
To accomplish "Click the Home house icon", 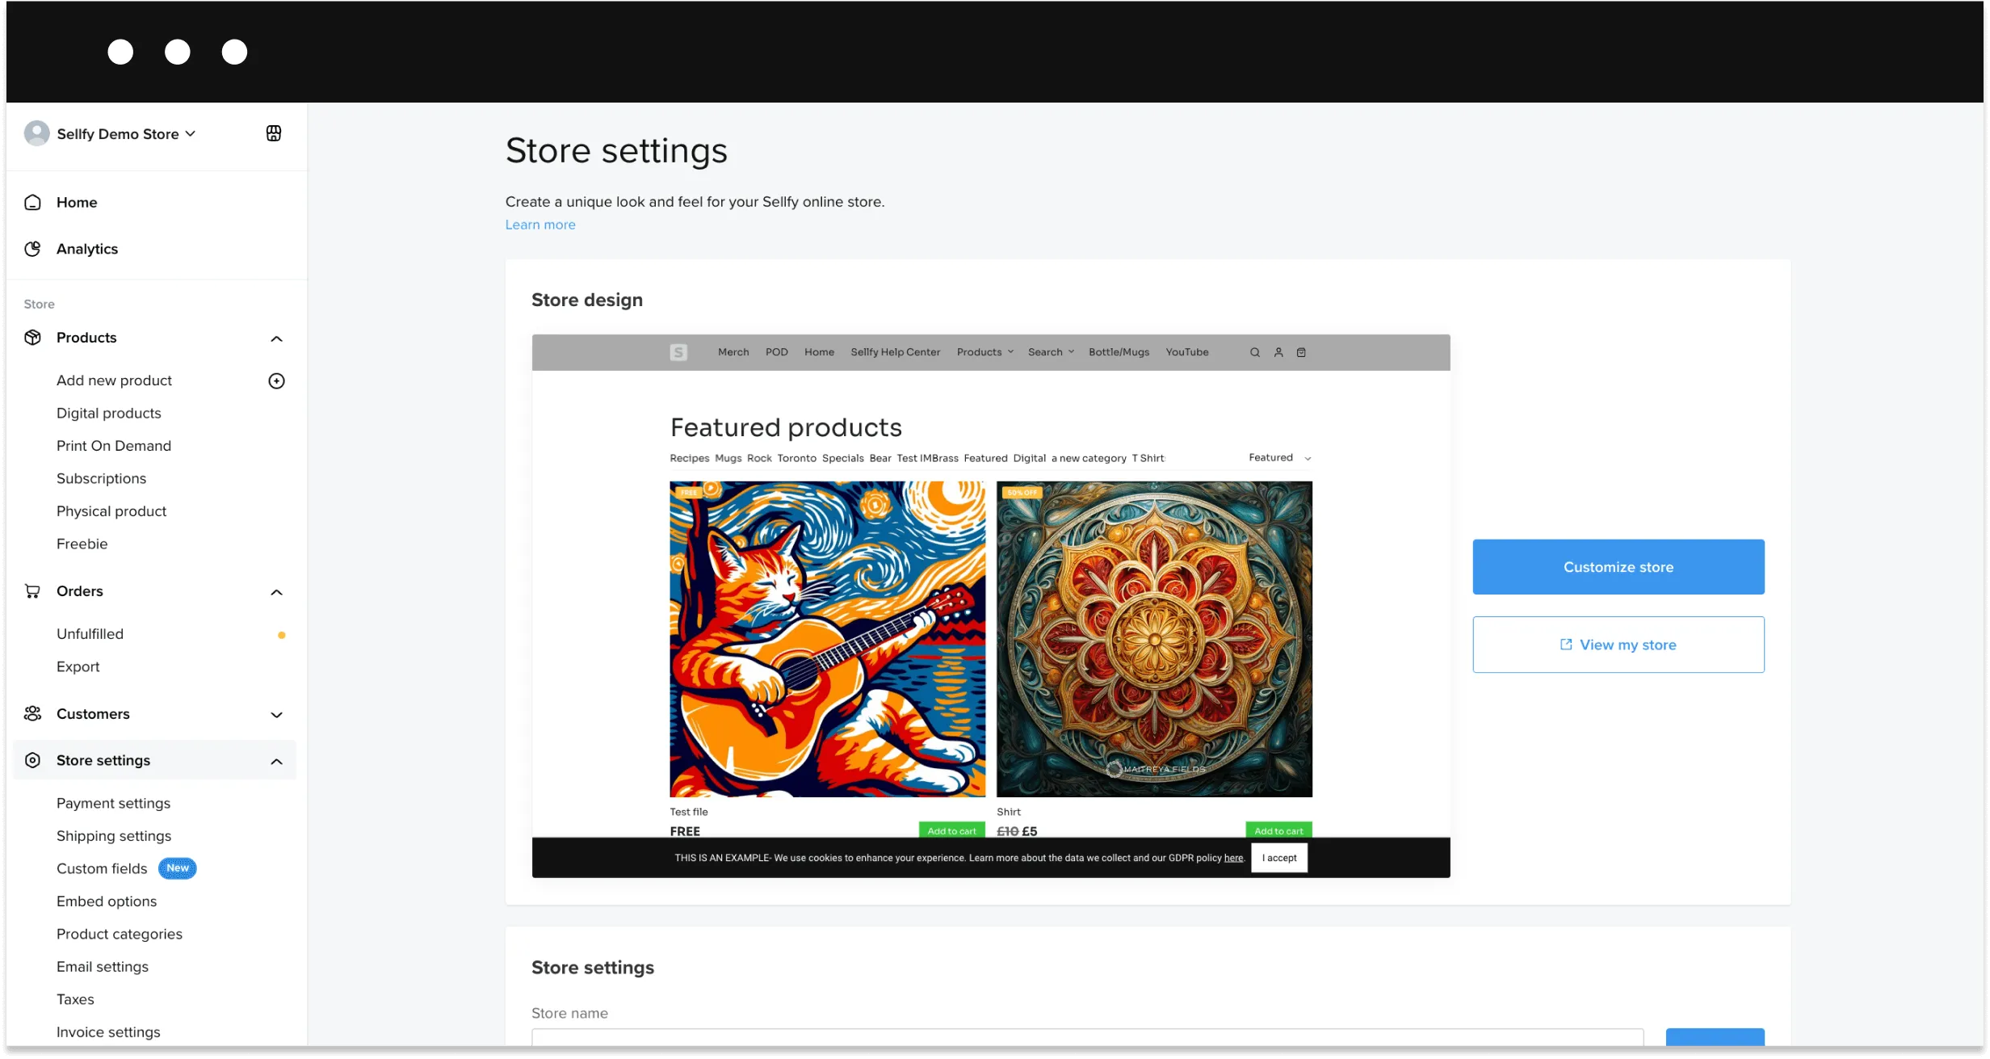I will (x=32, y=202).
